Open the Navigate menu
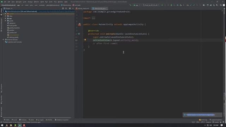 pos(19,2)
